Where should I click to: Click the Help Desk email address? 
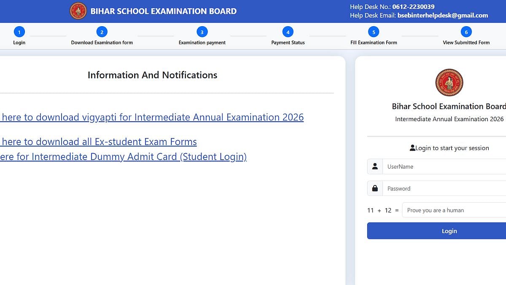coord(442,15)
